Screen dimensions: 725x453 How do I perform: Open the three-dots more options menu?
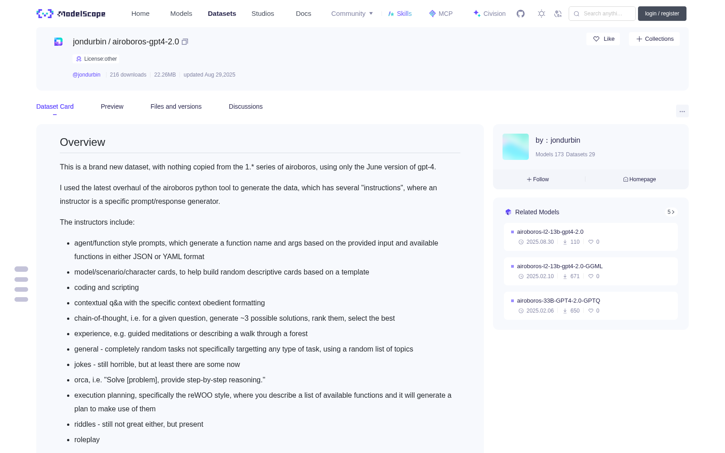coord(682,111)
